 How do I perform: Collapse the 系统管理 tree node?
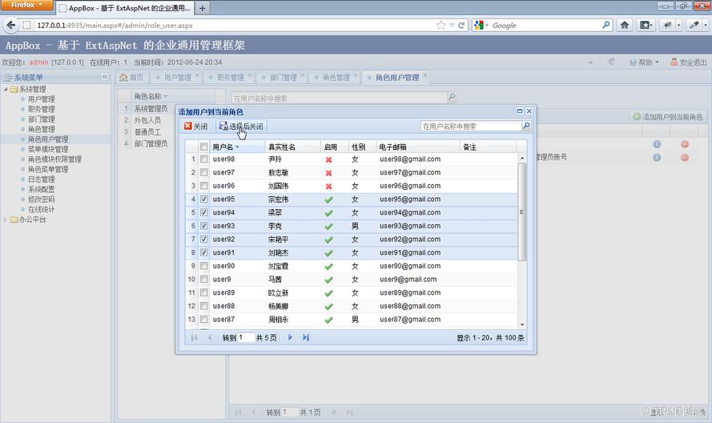click(x=6, y=89)
